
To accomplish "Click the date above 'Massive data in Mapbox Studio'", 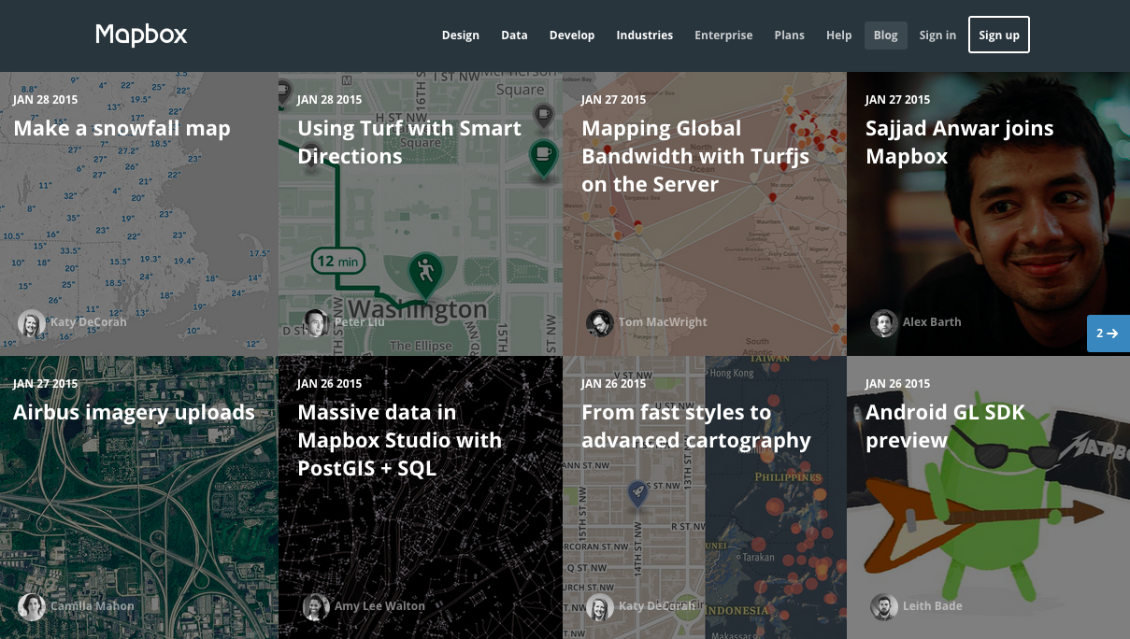I will 330,384.
